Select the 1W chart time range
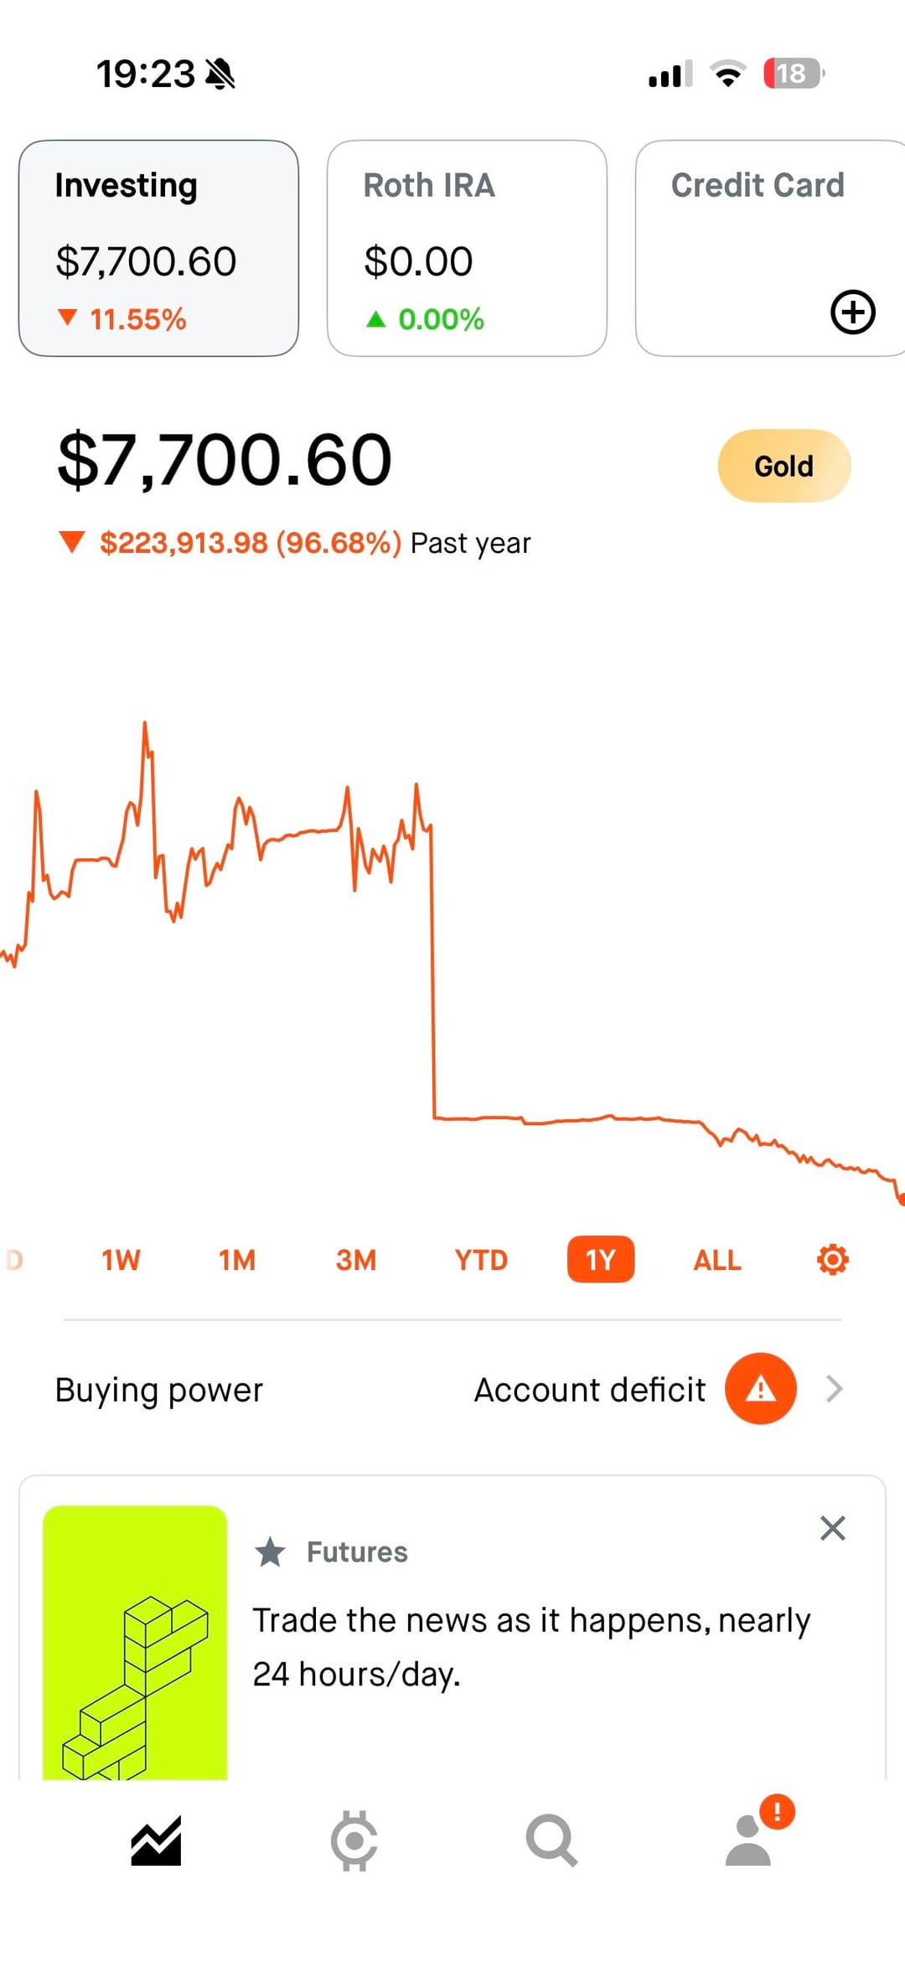 121,1260
